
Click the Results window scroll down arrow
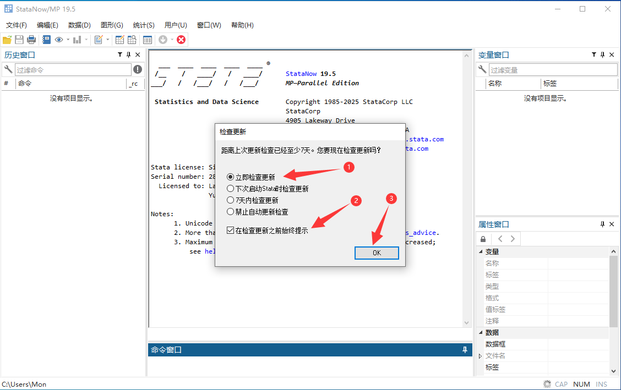466,323
